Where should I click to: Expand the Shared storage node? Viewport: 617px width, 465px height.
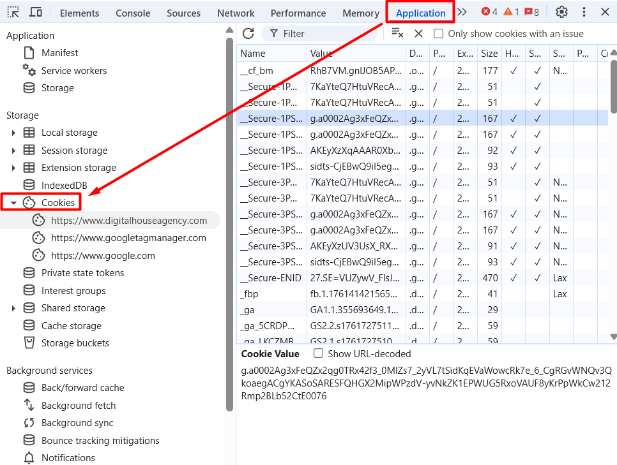[13, 308]
